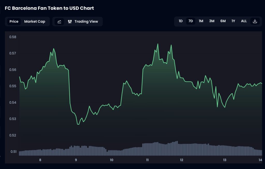Switch to the Market Cap view
Image resolution: width=265 pixels, height=169 pixels.
coord(35,21)
